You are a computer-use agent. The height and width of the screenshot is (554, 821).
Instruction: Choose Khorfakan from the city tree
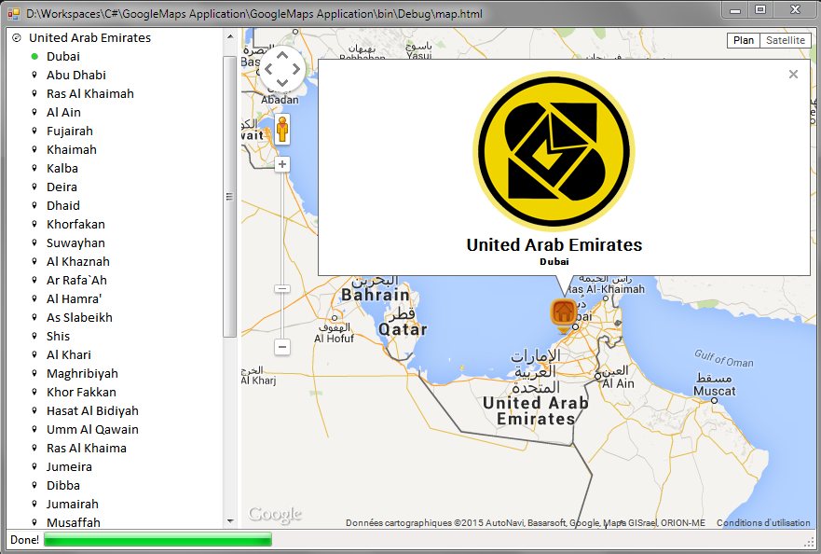75,225
